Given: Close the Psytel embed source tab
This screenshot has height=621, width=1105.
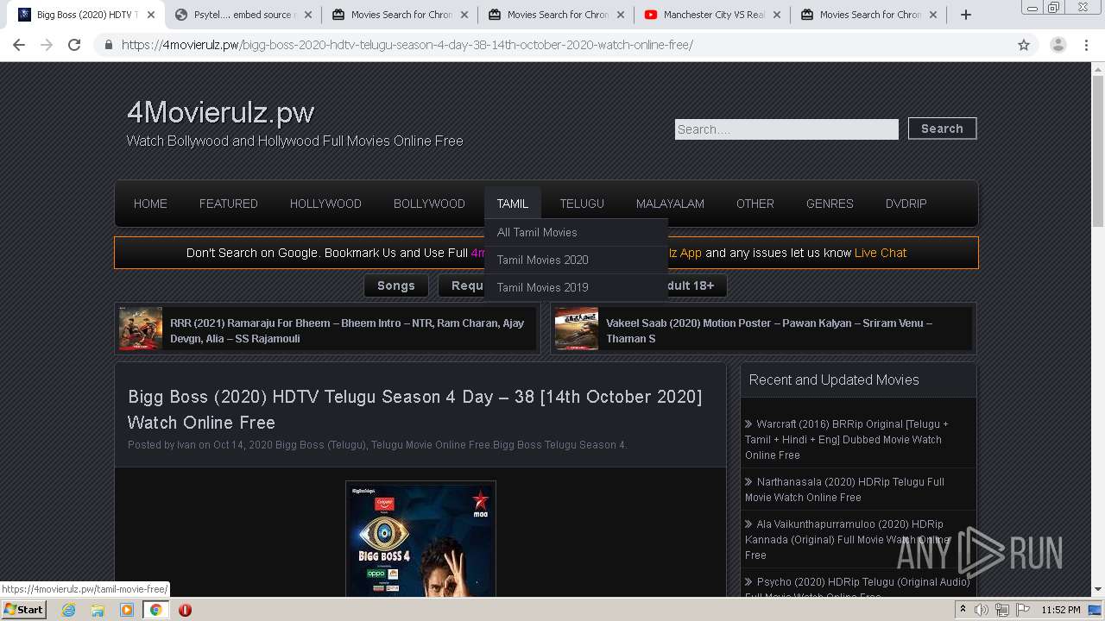Looking at the screenshot, I should [x=307, y=15].
